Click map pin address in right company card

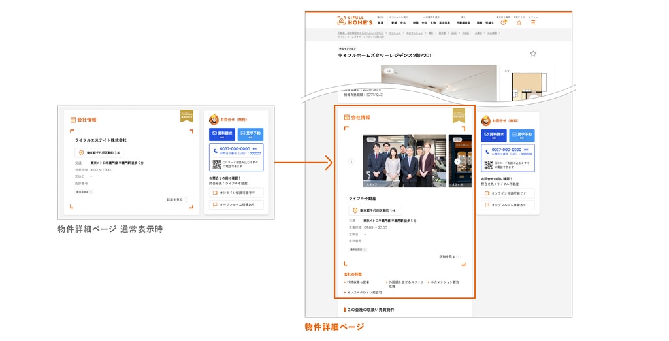coord(375,211)
